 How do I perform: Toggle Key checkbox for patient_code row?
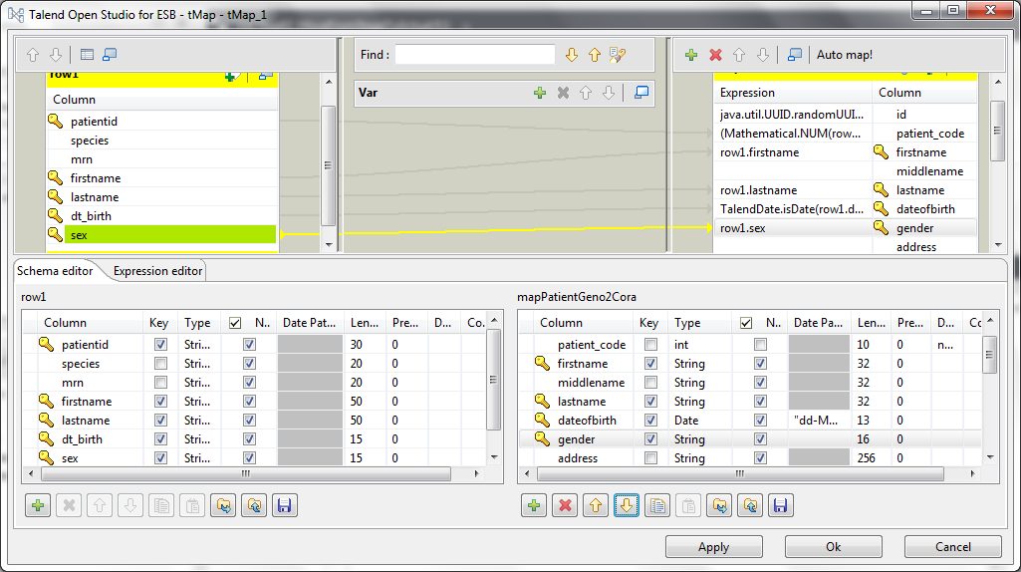[650, 344]
